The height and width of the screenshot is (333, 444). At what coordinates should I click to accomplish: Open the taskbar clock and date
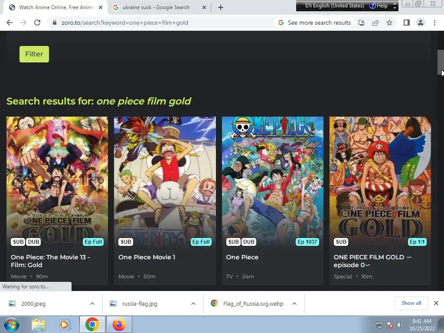click(x=422, y=325)
